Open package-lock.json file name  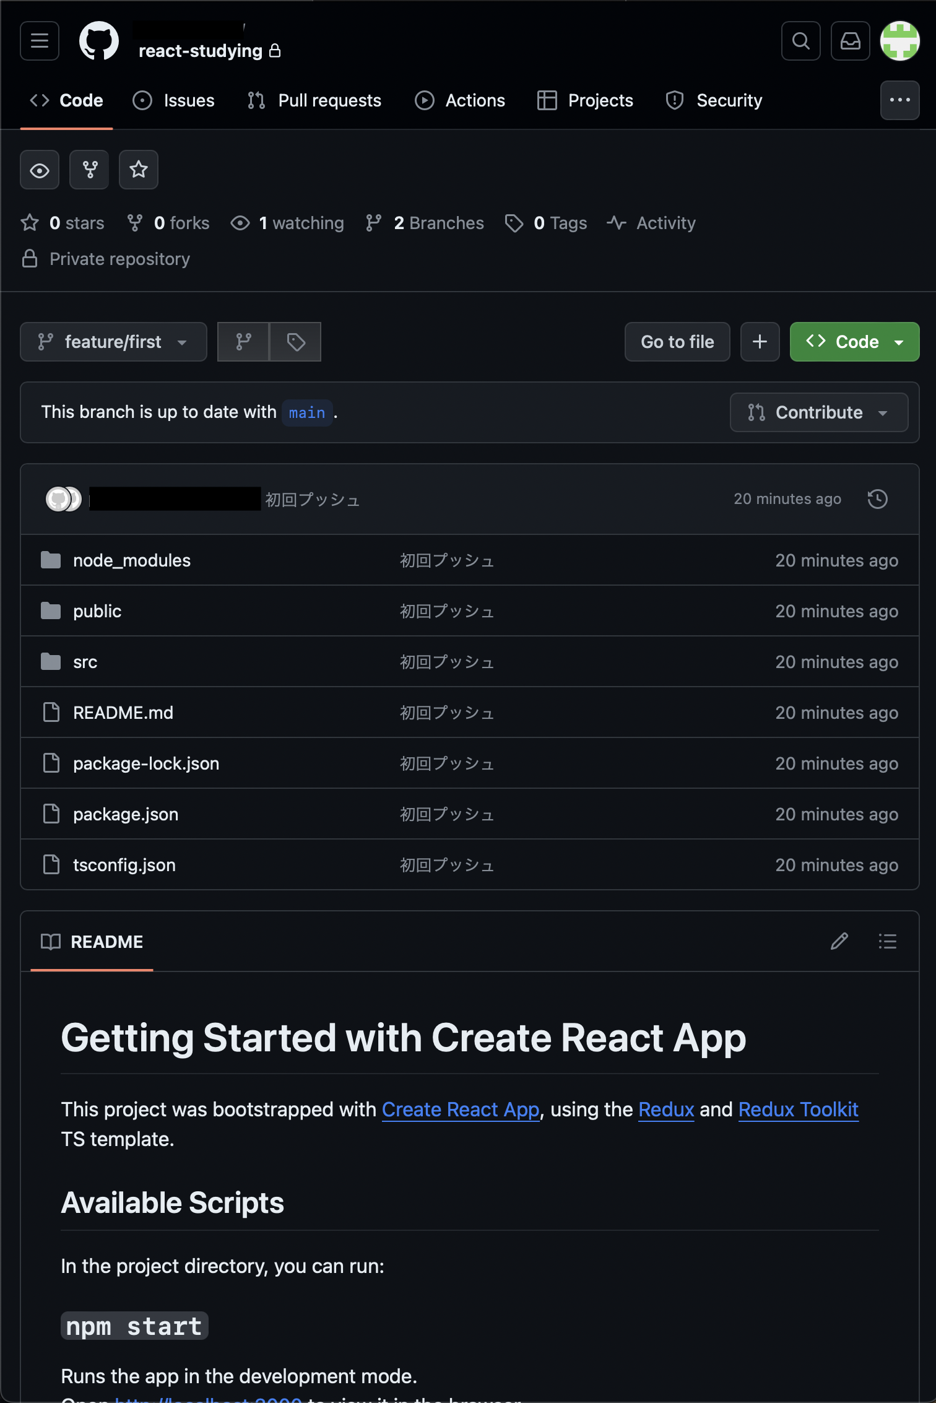click(x=146, y=763)
